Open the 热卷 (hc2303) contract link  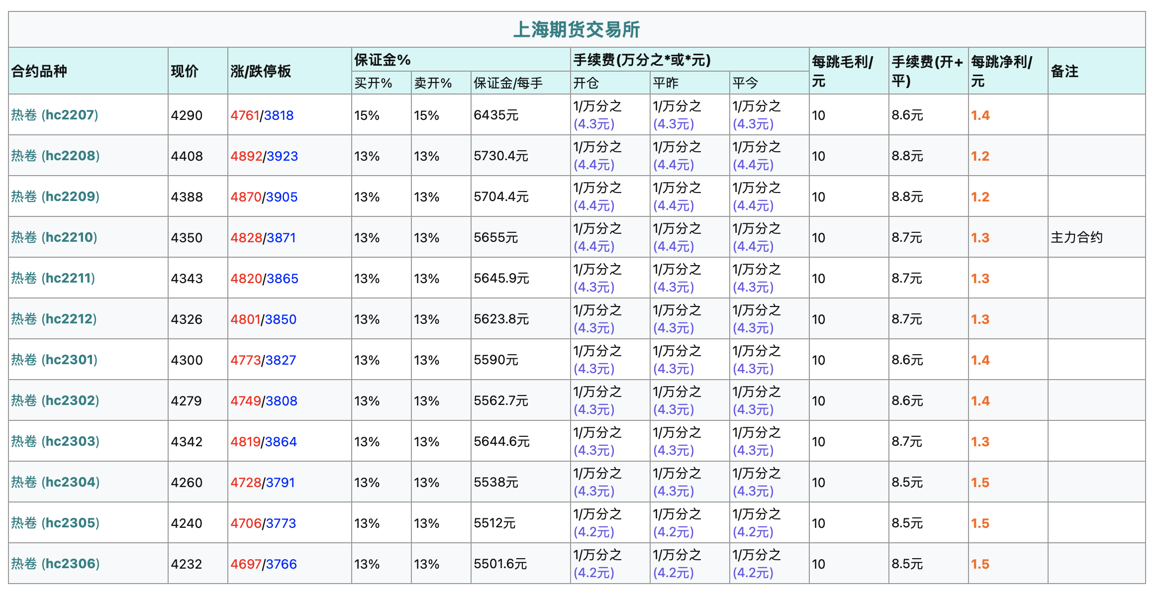coord(55,441)
